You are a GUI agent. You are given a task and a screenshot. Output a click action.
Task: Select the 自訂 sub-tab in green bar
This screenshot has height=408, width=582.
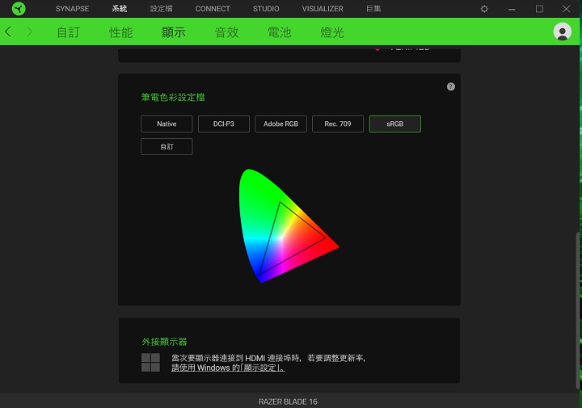pyautogui.click(x=68, y=32)
